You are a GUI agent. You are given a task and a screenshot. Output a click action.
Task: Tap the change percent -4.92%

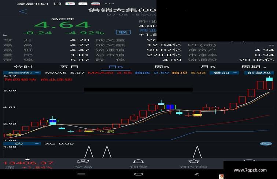coord(85,33)
